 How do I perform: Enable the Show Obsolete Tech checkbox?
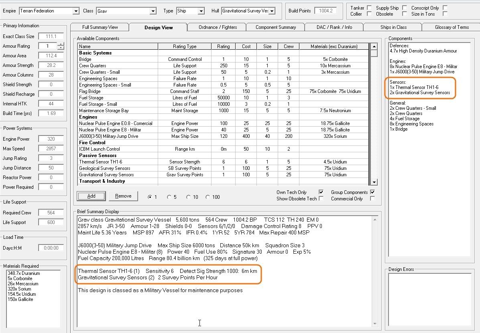(x=321, y=198)
